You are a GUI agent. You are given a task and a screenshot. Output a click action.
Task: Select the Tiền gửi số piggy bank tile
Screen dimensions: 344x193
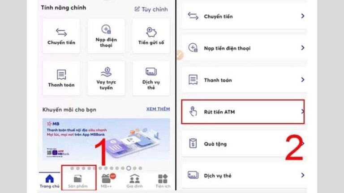[151, 36]
